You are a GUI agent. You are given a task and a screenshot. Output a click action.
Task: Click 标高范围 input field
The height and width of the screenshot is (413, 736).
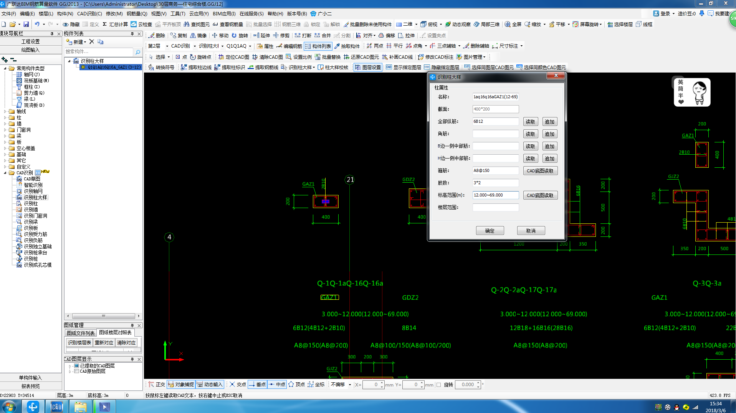(495, 195)
